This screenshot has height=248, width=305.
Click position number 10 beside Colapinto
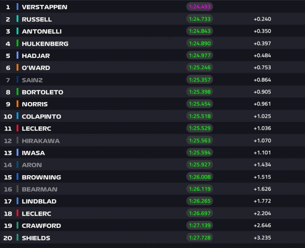8,116
